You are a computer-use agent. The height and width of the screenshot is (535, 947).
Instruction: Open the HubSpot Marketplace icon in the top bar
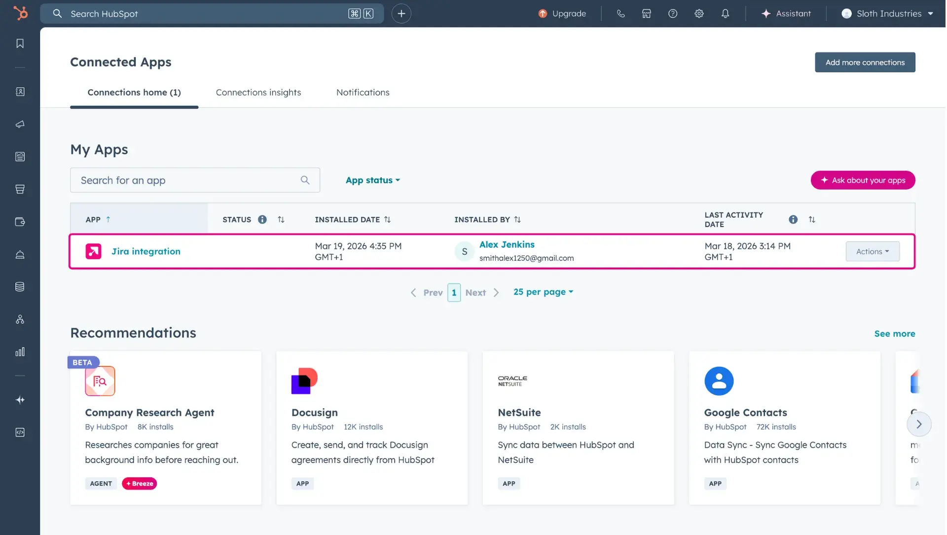coord(646,13)
